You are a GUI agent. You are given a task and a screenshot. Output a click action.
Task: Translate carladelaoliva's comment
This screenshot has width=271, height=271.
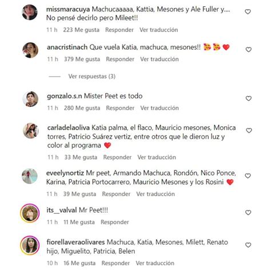(157, 157)
